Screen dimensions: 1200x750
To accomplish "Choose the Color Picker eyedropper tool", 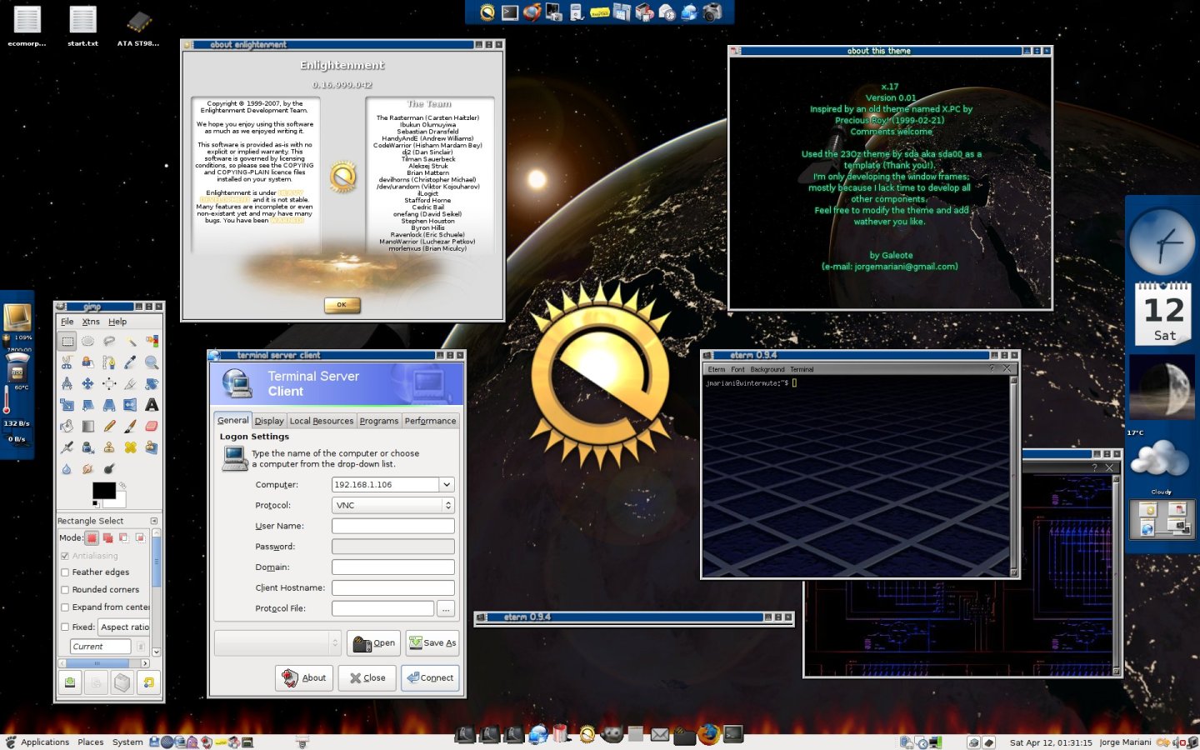I will [x=131, y=362].
